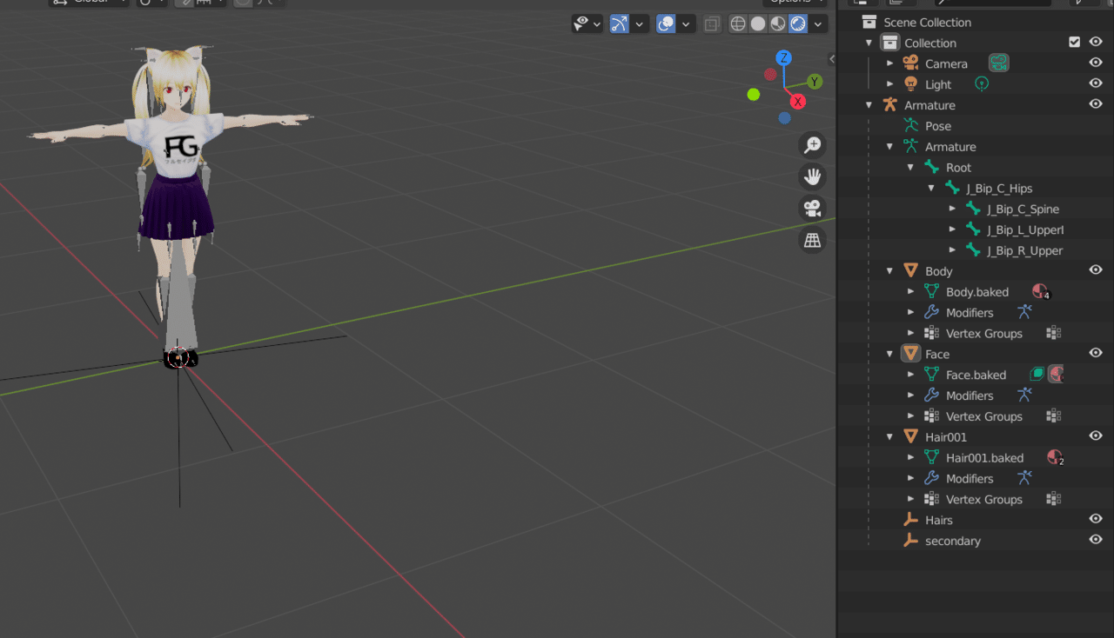The image size is (1114, 638).
Task: Switch to material preview shading
Action: coord(778,23)
